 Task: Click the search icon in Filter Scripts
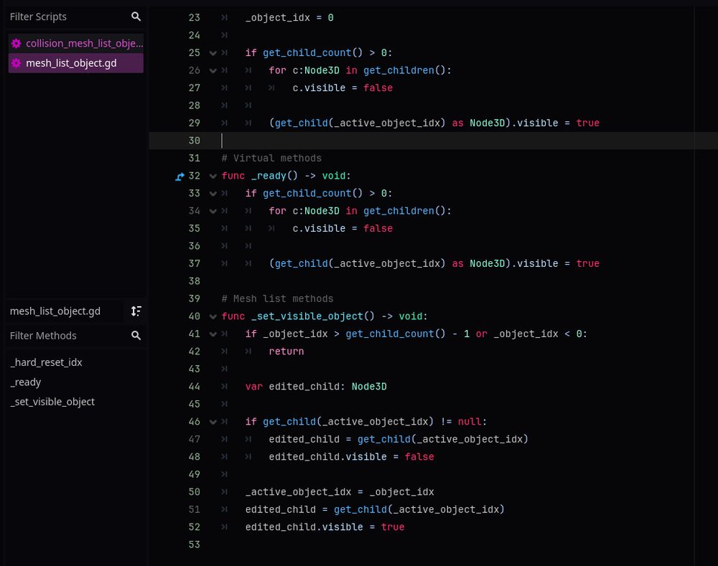pos(136,16)
